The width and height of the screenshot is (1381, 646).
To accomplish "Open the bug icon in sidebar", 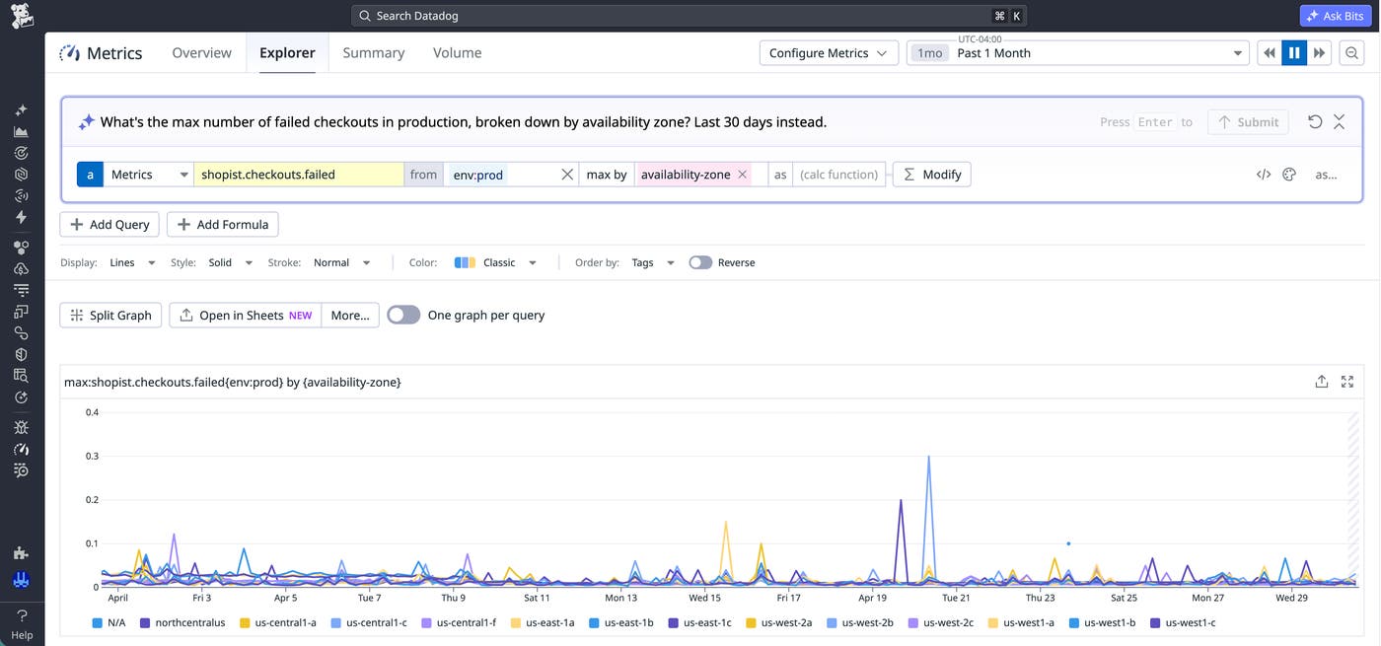I will 22,427.
